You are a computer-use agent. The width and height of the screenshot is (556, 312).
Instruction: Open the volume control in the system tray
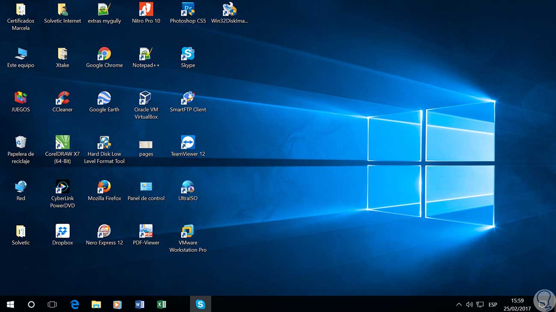[469, 305]
